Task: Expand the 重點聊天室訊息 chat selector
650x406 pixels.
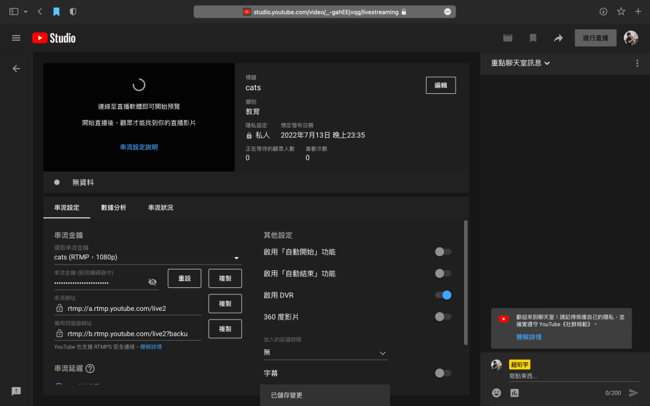Action: coord(521,63)
